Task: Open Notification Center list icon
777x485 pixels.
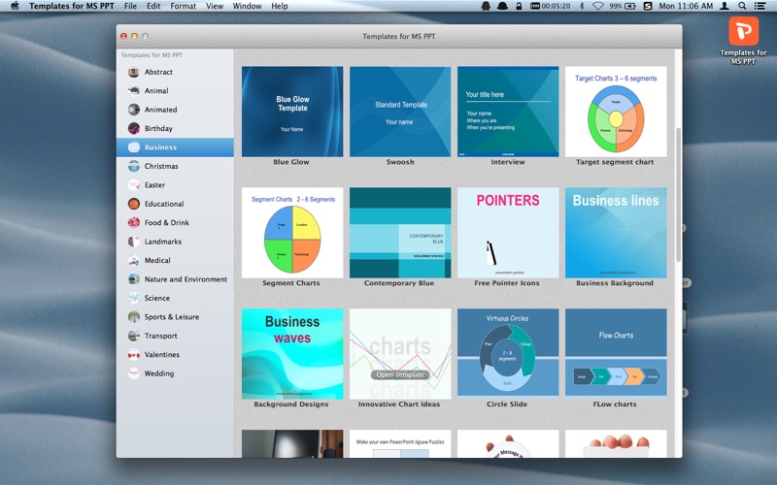Action: [x=760, y=6]
